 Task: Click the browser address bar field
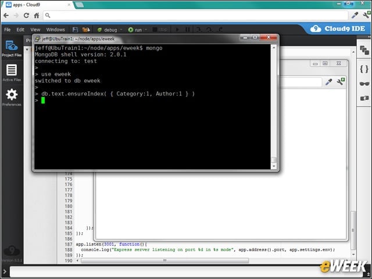[196, 16]
